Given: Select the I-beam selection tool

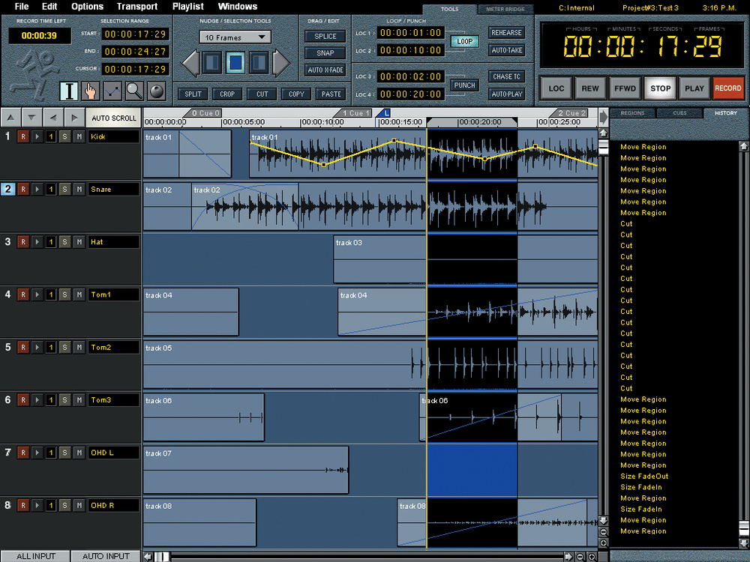Looking at the screenshot, I should click(x=69, y=91).
